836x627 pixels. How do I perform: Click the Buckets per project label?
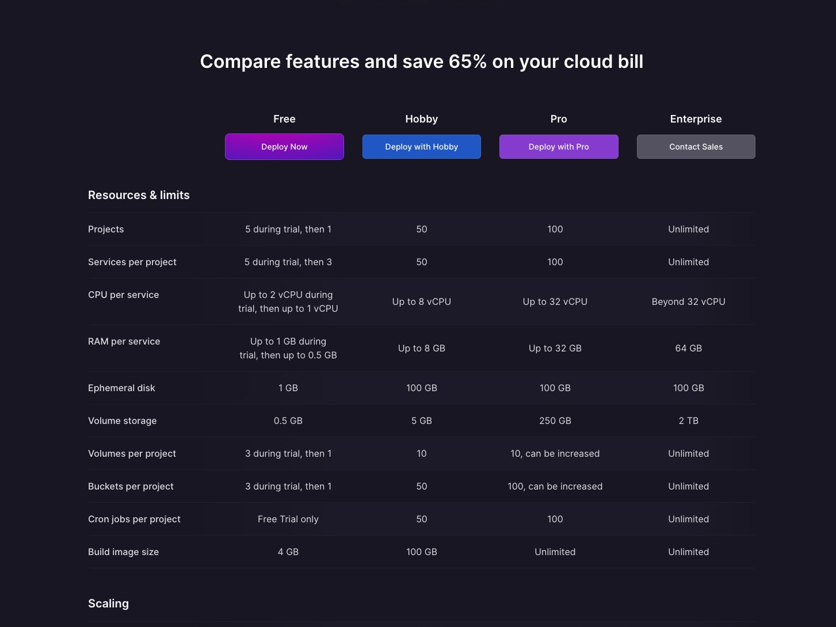131,486
